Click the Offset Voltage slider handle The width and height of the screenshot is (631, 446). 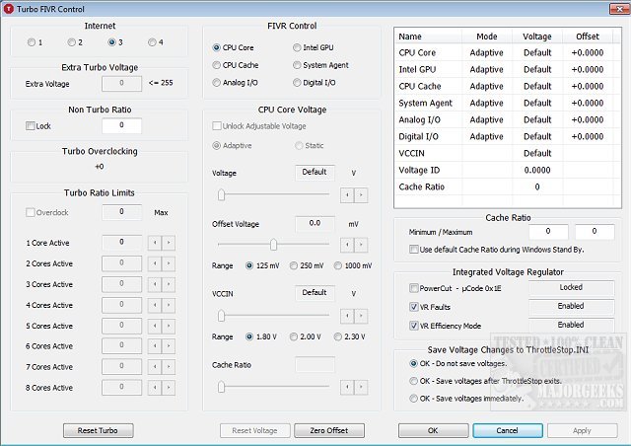pyautogui.click(x=274, y=245)
